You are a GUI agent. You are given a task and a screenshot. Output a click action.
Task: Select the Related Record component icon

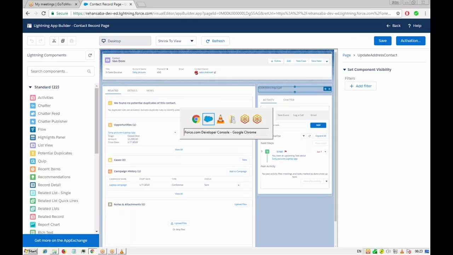[33, 217]
